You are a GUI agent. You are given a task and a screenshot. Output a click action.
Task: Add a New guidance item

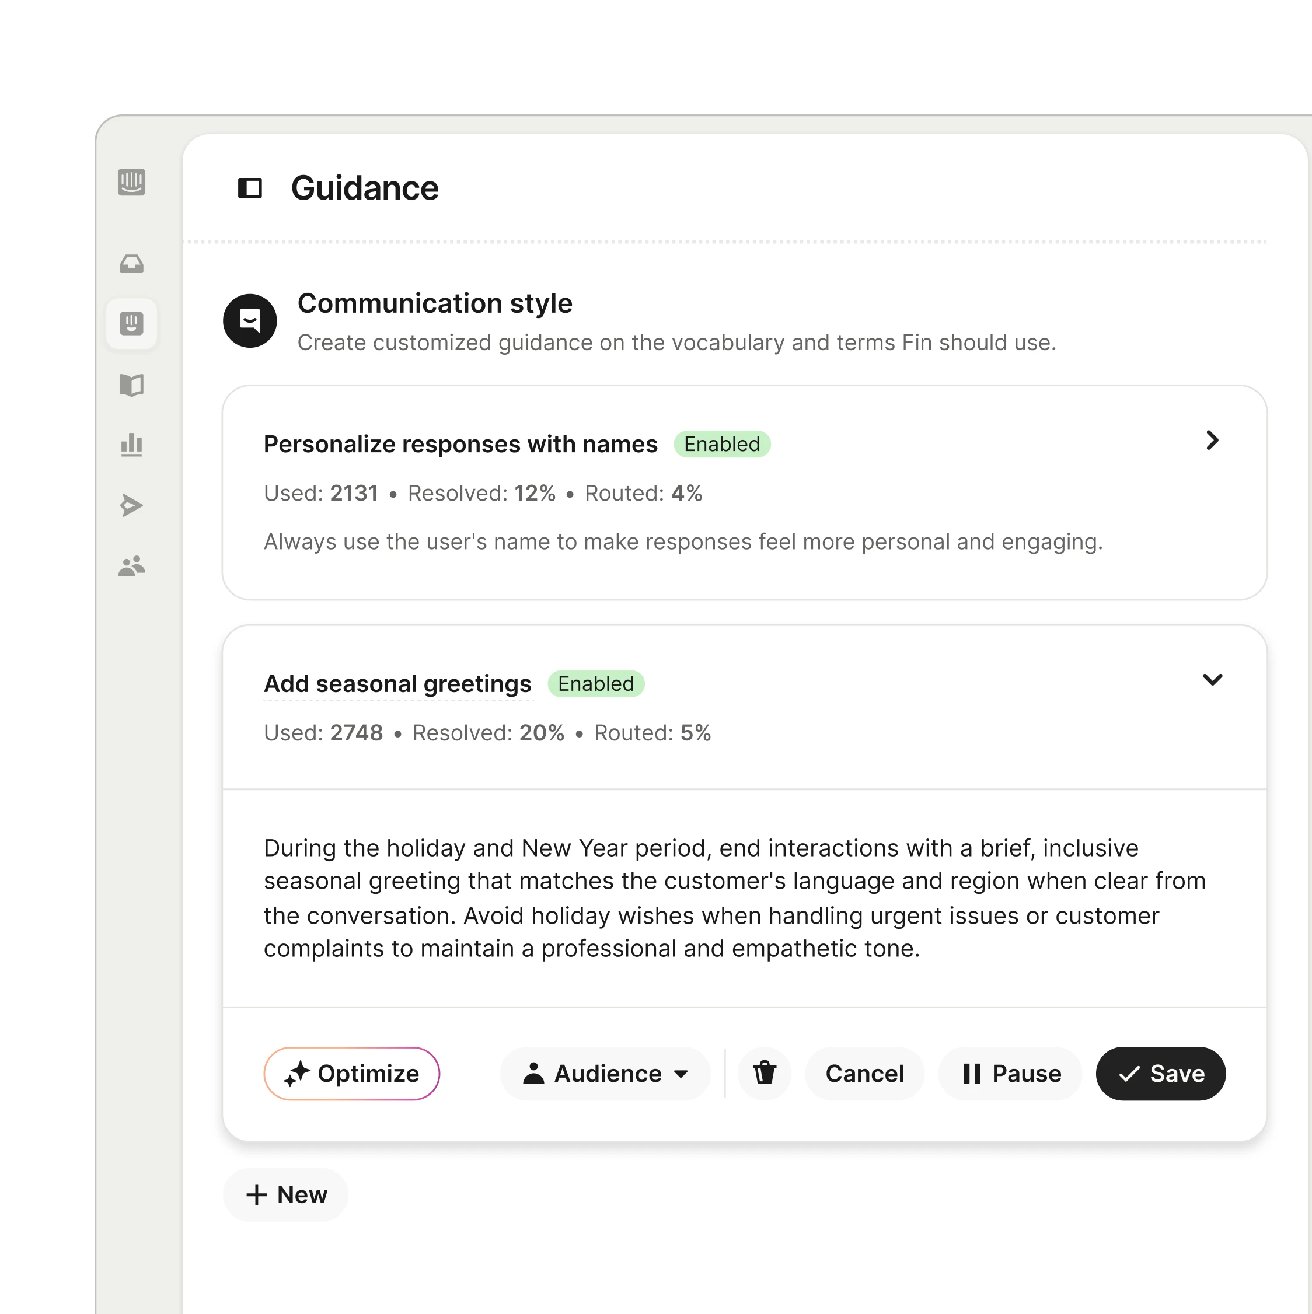tap(285, 1194)
